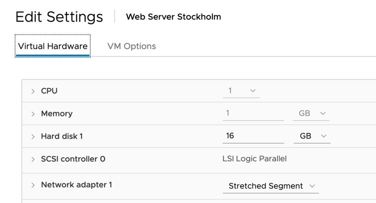Click the Web Server Stockholm title
Viewport: 376px width, 203px height.
point(173,17)
